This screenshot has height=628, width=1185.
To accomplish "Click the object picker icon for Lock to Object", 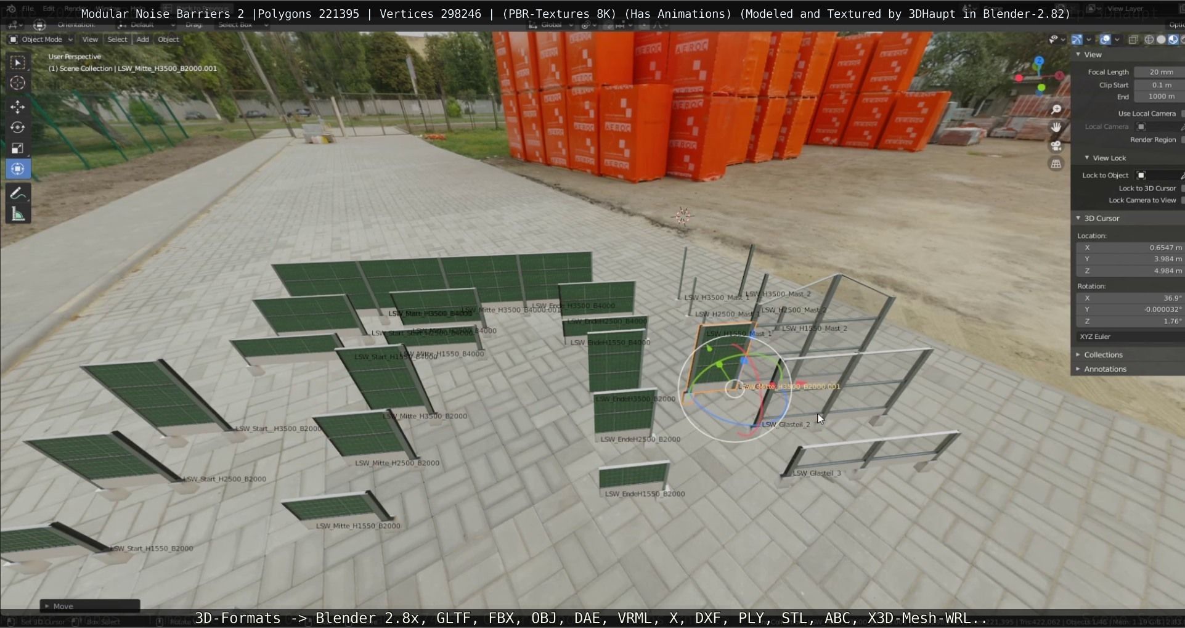I will [1141, 176].
